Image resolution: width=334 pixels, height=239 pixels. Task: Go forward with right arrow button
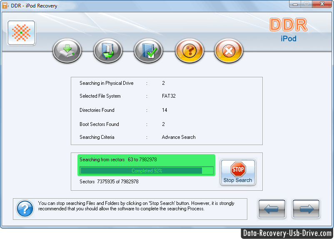tap(306, 209)
